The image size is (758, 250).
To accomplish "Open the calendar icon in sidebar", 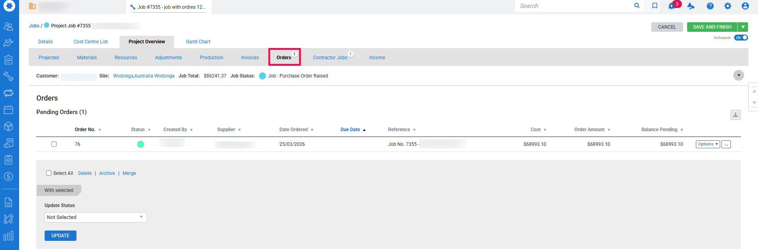I will point(8,110).
